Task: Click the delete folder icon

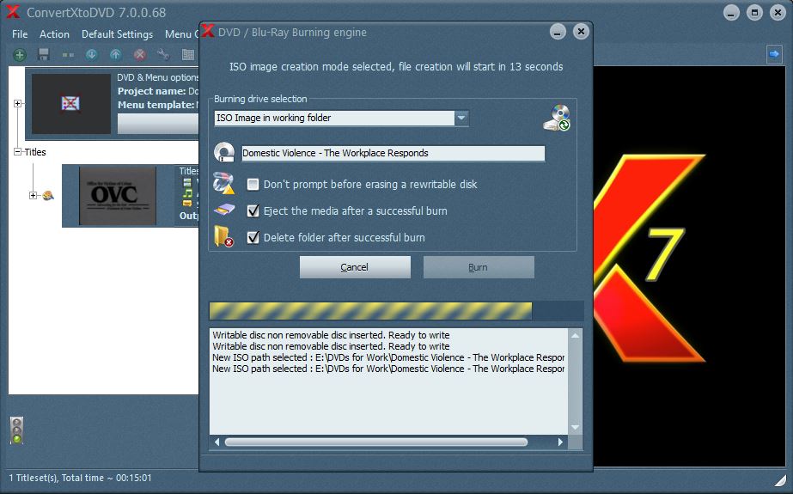Action: click(223, 236)
